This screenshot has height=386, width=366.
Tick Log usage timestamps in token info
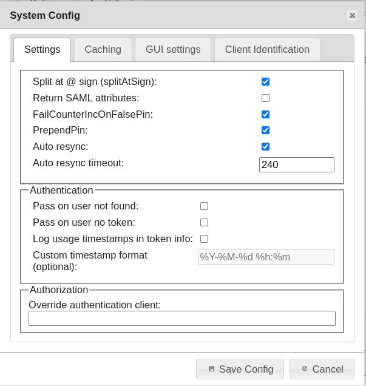205,239
